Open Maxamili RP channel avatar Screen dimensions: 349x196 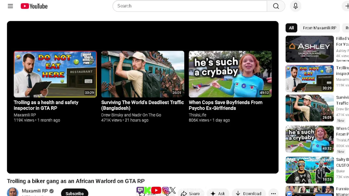(x=13, y=192)
